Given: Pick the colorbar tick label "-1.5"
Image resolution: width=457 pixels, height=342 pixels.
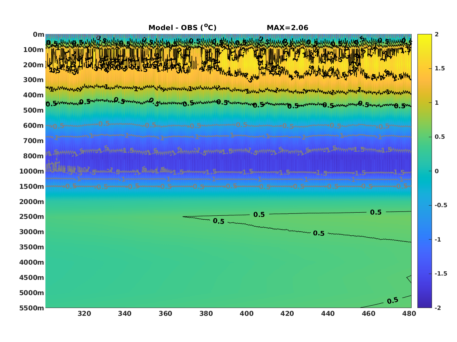Looking at the screenshot, I should (441, 274).
